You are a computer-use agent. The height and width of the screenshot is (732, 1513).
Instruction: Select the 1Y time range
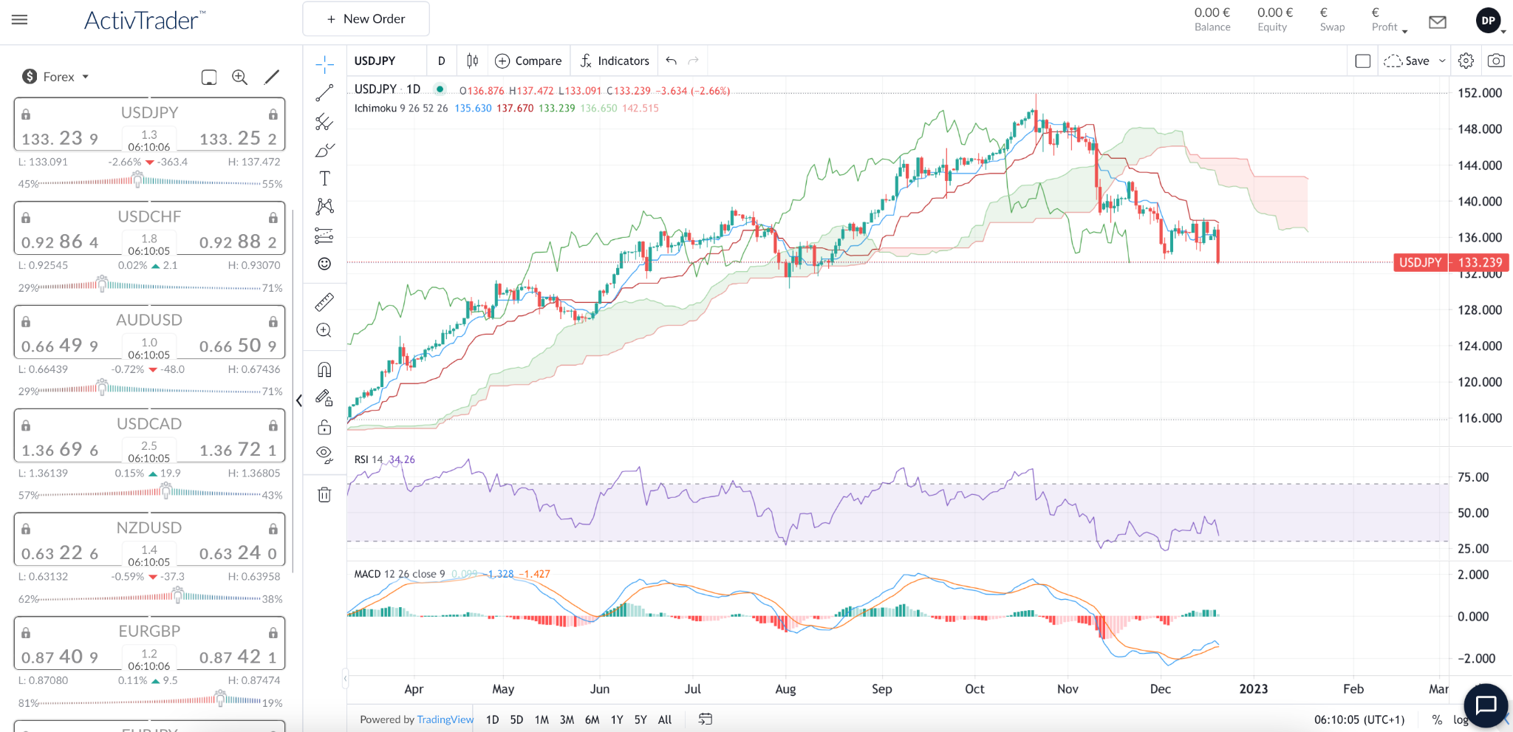tap(617, 719)
